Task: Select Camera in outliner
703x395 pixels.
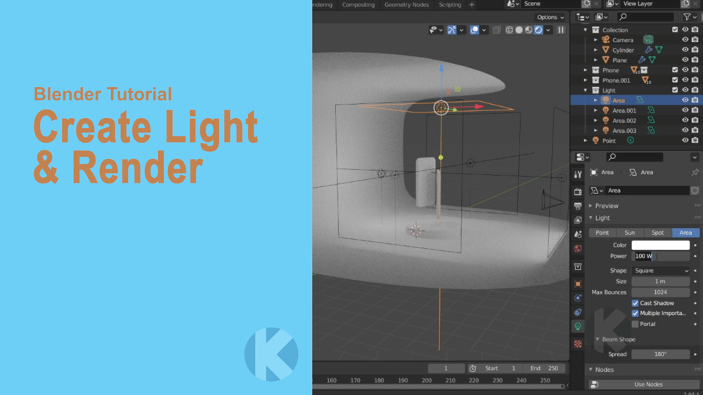Action: (623, 40)
